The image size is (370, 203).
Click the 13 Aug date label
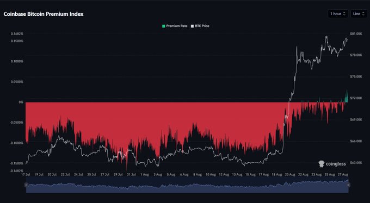pos(237,175)
